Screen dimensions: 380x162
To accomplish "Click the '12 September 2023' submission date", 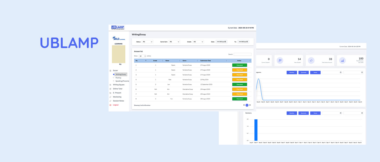I will 206,85.
